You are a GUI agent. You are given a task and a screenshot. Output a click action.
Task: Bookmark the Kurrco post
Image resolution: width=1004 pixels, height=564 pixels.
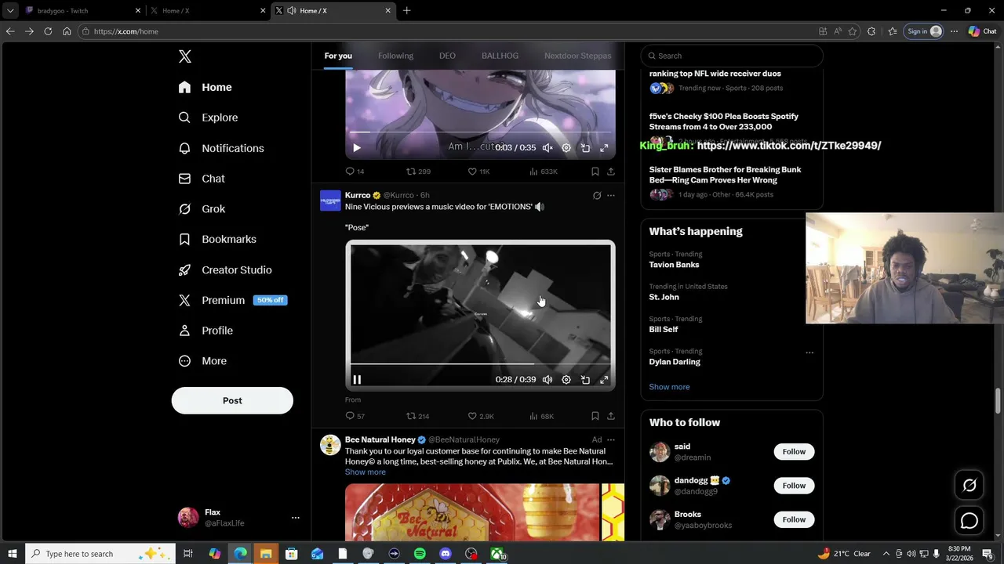(x=595, y=416)
